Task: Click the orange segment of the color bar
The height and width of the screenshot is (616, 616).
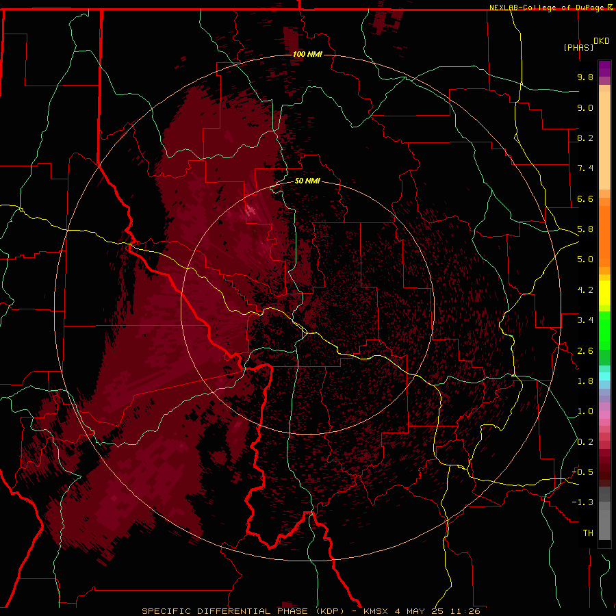Action: tap(604, 235)
